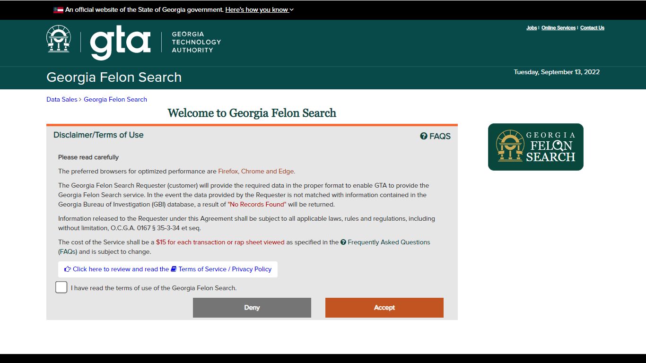Click the Georgia Technology Authority text
The width and height of the screenshot is (646, 363).
pyautogui.click(x=196, y=42)
